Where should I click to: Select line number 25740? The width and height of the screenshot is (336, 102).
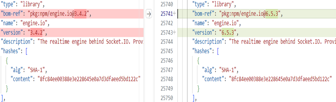tap(167, 5)
